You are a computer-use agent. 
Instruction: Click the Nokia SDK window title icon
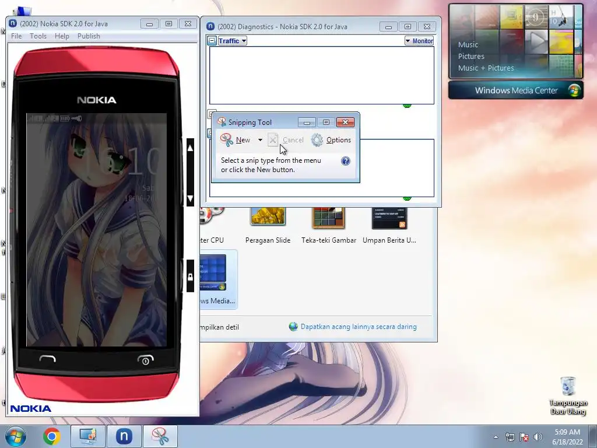coord(13,23)
